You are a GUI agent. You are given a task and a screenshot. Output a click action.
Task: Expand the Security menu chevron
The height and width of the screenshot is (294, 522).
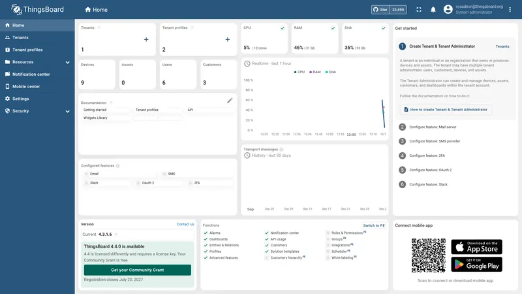click(68, 111)
